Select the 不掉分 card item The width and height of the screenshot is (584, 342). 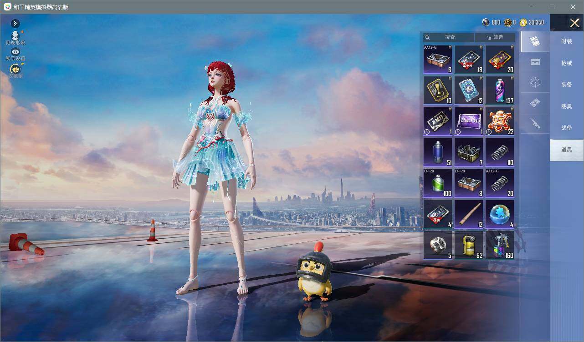pyautogui.click(x=438, y=121)
